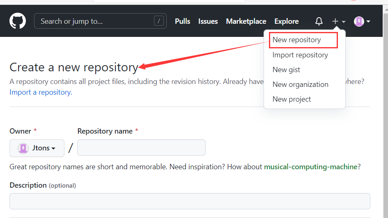Screen dimensions: 388x218
Task: Focus the Search or jump to field
Action: click(100, 21)
